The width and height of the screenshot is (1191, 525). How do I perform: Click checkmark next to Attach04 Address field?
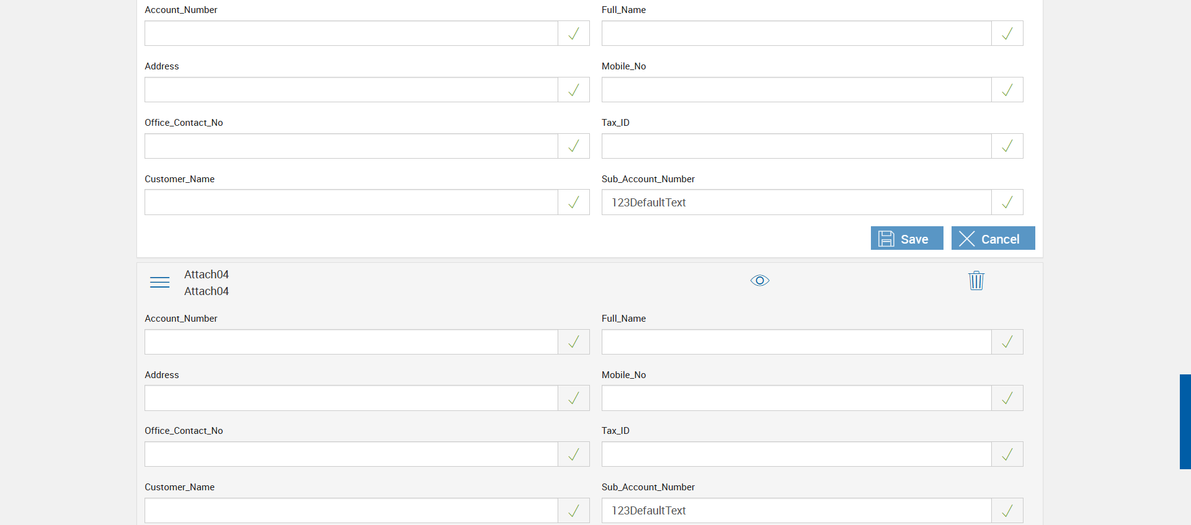(574, 398)
